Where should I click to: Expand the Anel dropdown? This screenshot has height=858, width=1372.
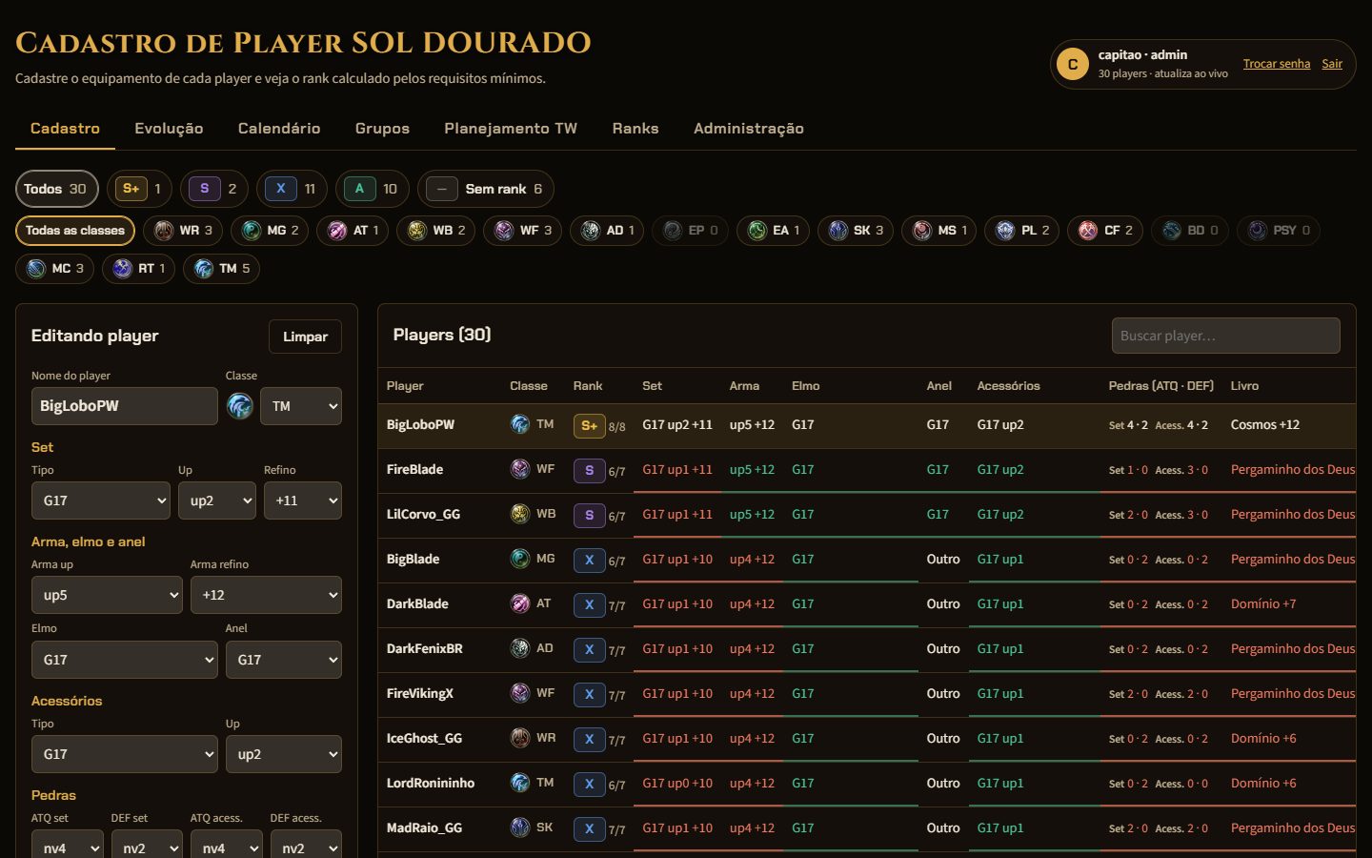pos(284,660)
